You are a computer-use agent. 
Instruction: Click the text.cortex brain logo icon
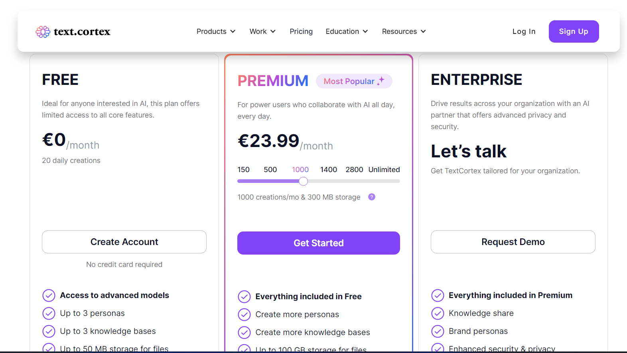pyautogui.click(x=43, y=31)
